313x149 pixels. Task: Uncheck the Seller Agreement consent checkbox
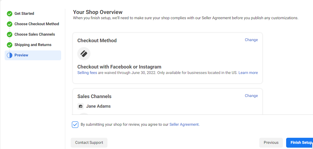point(75,125)
